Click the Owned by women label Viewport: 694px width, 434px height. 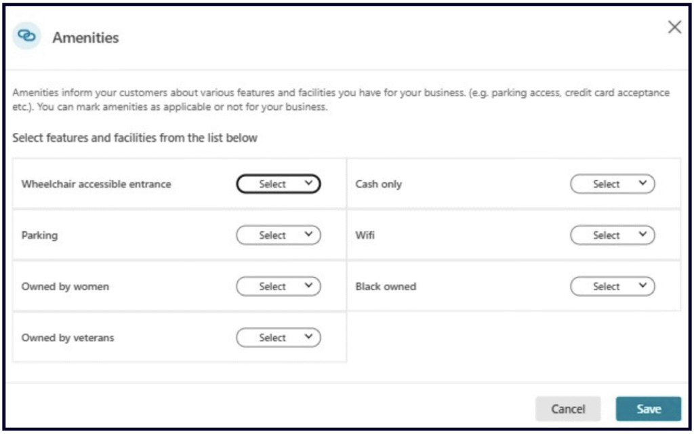coord(65,287)
